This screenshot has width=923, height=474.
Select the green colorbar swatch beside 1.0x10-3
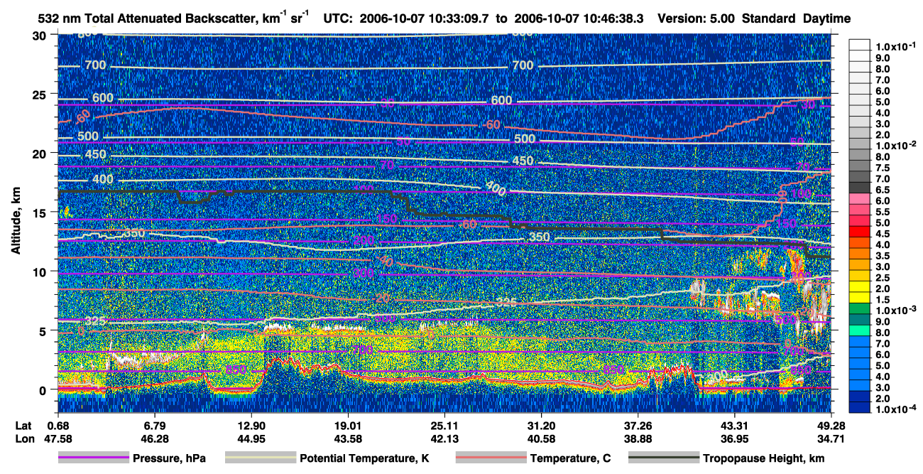(x=860, y=308)
